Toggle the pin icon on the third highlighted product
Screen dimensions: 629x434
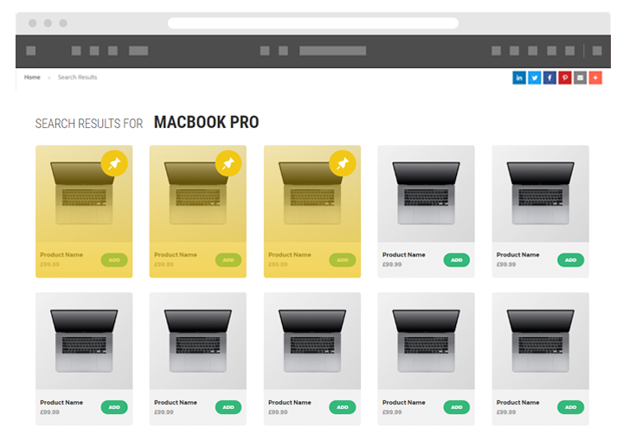(342, 163)
